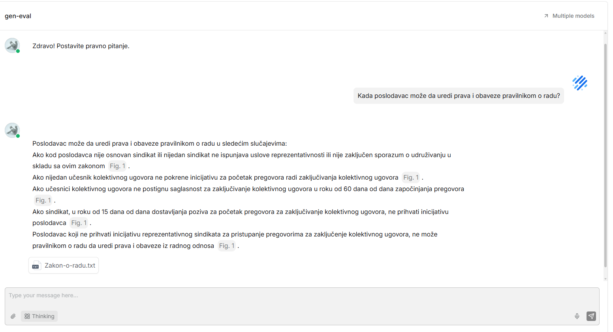Viewport: 613px width, 332px height.
Task: Click the bot avatar above the long answer
Action: [x=12, y=130]
